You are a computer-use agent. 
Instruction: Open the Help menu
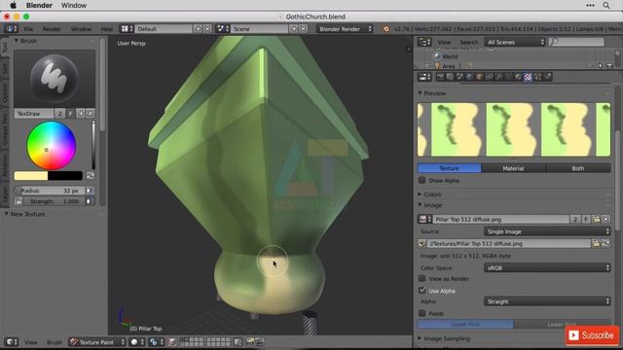[106, 29]
